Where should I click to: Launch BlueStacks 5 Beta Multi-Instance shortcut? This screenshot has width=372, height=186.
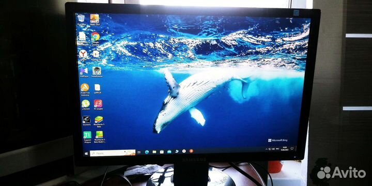pos(99,137)
